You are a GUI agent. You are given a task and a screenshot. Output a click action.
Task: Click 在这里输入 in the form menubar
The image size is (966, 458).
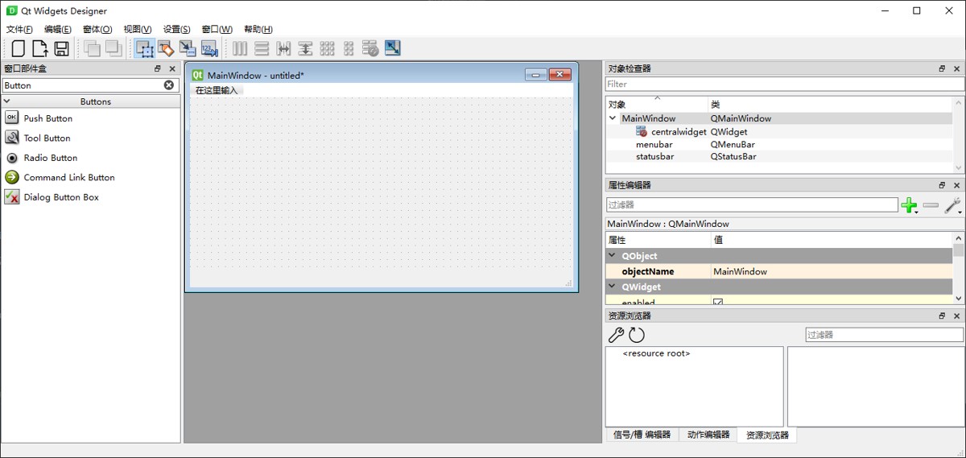tap(217, 90)
